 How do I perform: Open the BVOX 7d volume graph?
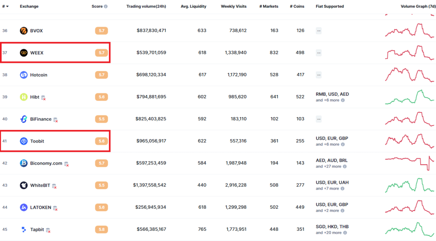[x=409, y=31]
